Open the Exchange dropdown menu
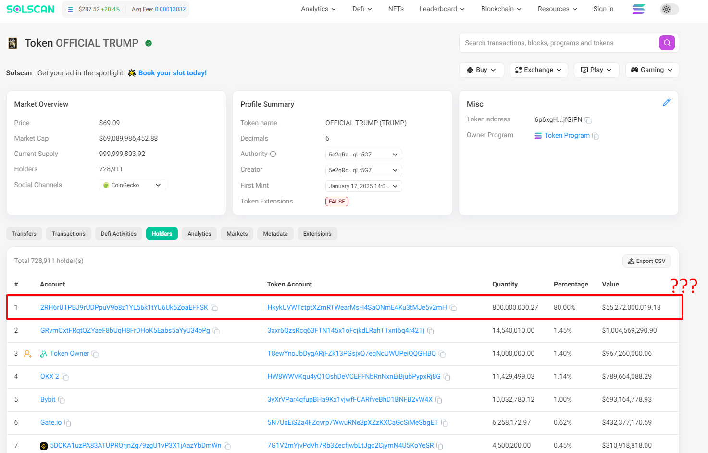Viewport: 708px width, 453px height. pyautogui.click(x=538, y=70)
